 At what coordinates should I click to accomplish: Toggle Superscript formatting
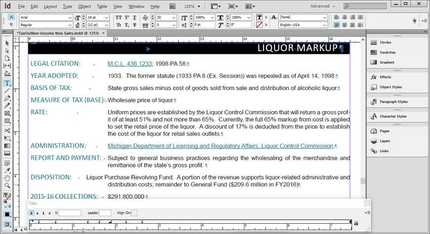point(127,17)
